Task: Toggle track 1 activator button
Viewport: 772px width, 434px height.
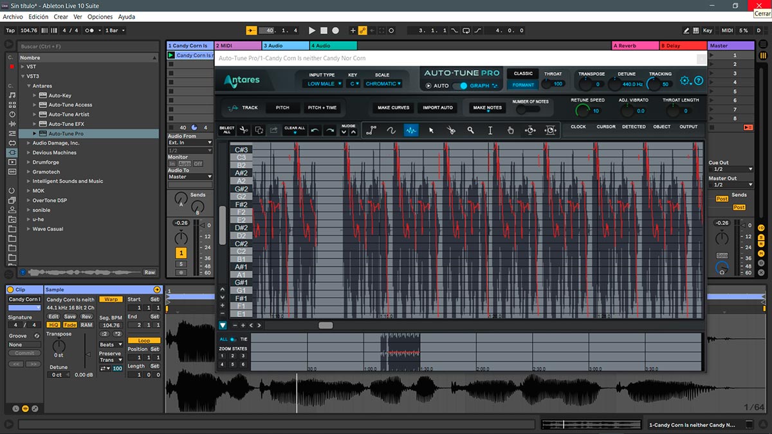Action: [x=181, y=254]
